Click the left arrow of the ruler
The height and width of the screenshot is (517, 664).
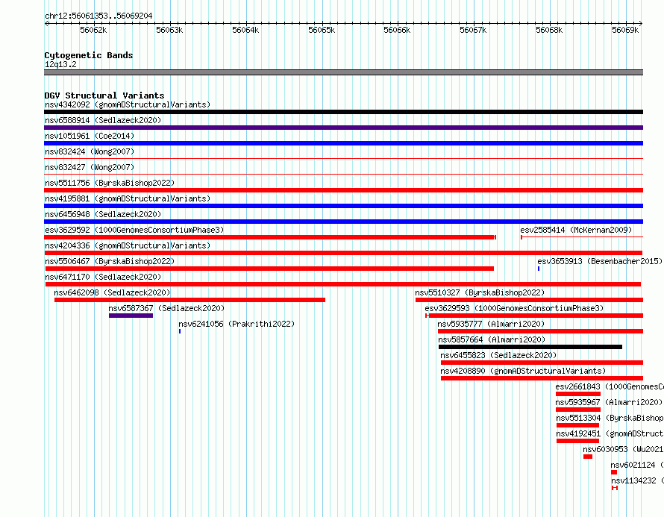(x=46, y=23)
